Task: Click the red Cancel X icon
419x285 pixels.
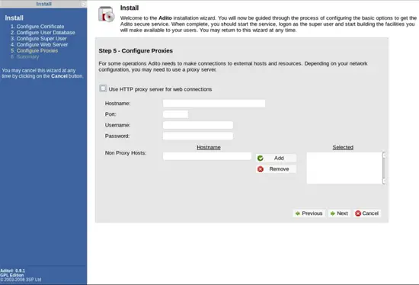Action: click(358, 213)
